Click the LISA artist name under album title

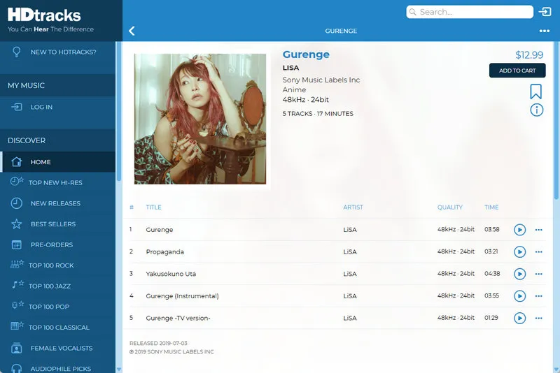pyautogui.click(x=290, y=68)
